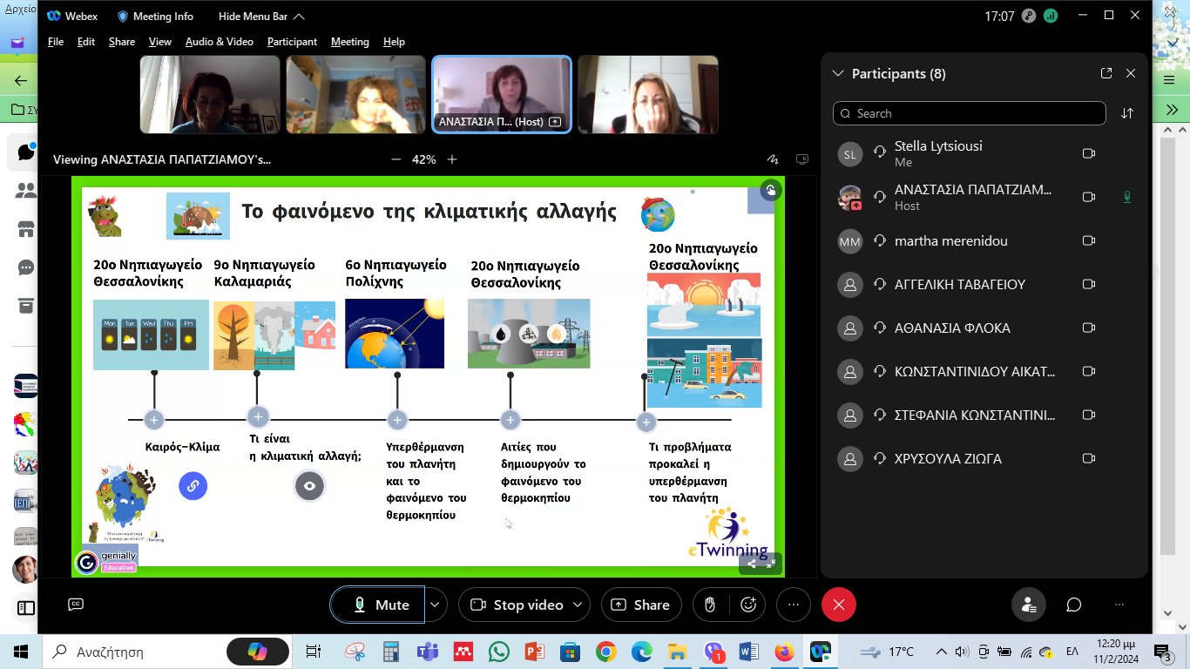Click the participant Search field
The width and height of the screenshot is (1190, 669).
click(969, 113)
